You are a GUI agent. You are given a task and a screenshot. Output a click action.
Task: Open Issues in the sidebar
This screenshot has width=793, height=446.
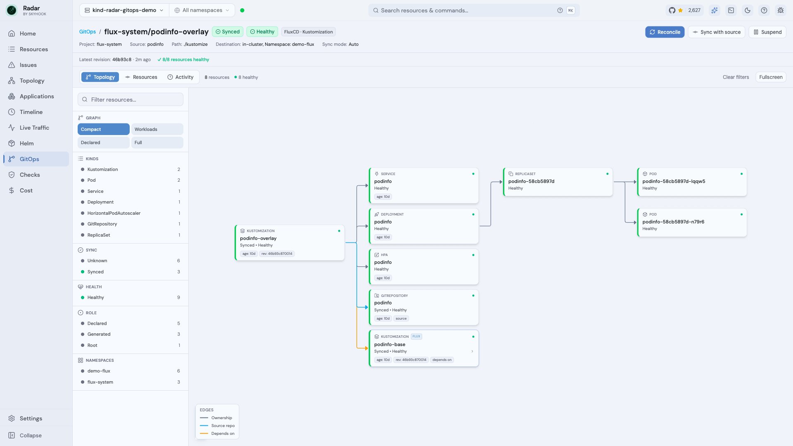[x=36, y=65]
